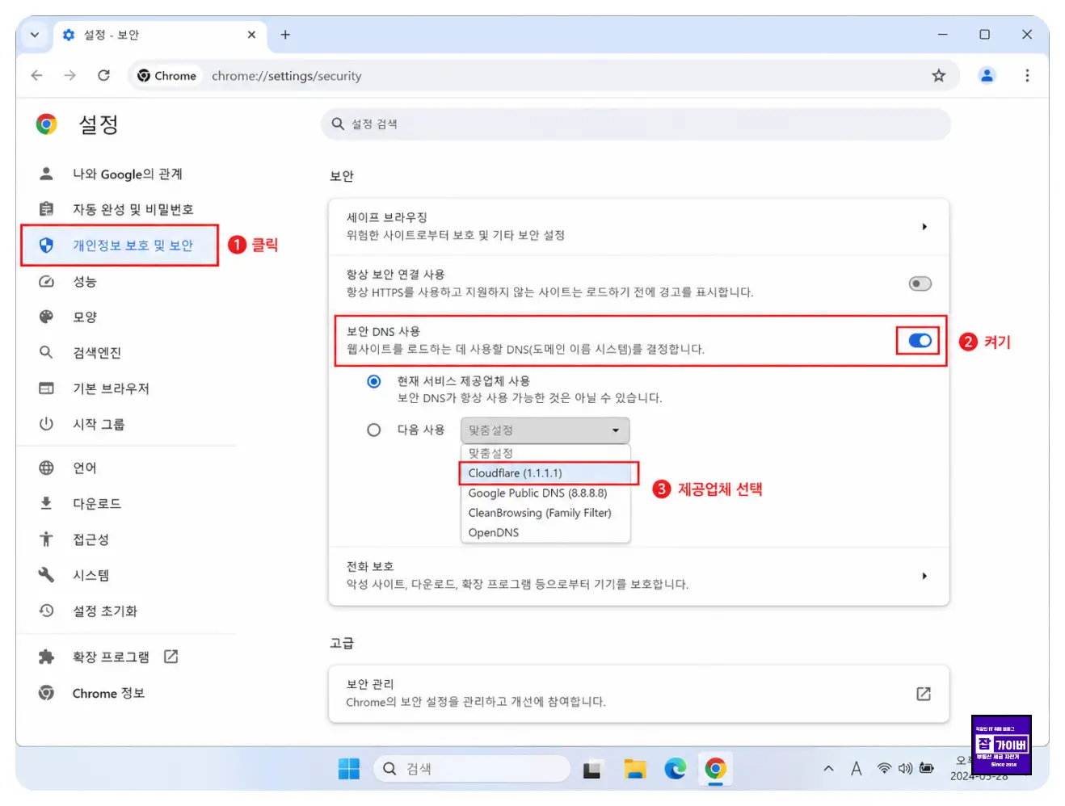Open 보안 관리 external link icon

click(x=924, y=694)
